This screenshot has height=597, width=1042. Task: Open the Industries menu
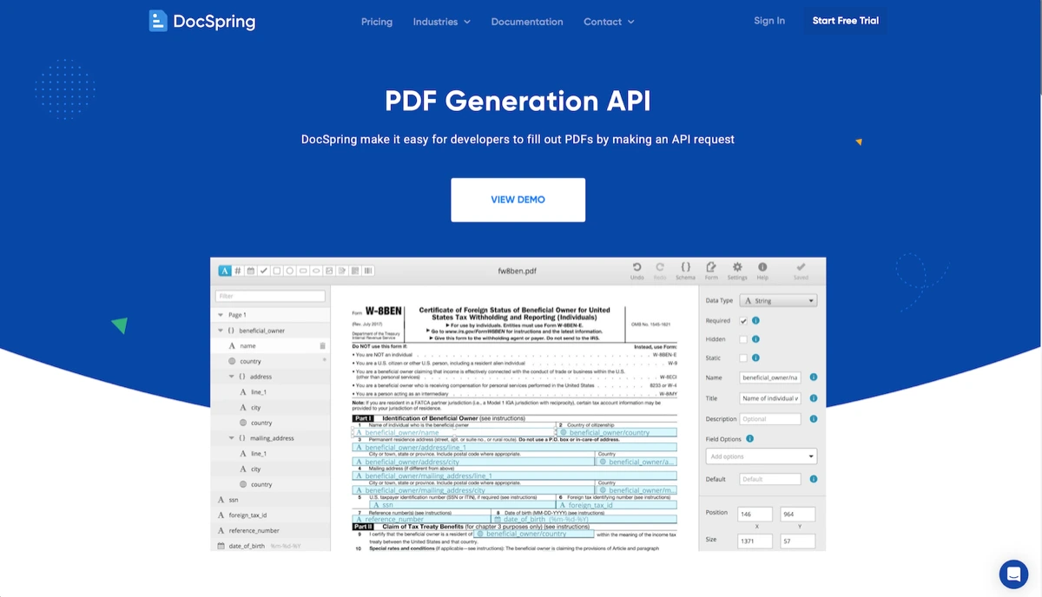coord(441,22)
